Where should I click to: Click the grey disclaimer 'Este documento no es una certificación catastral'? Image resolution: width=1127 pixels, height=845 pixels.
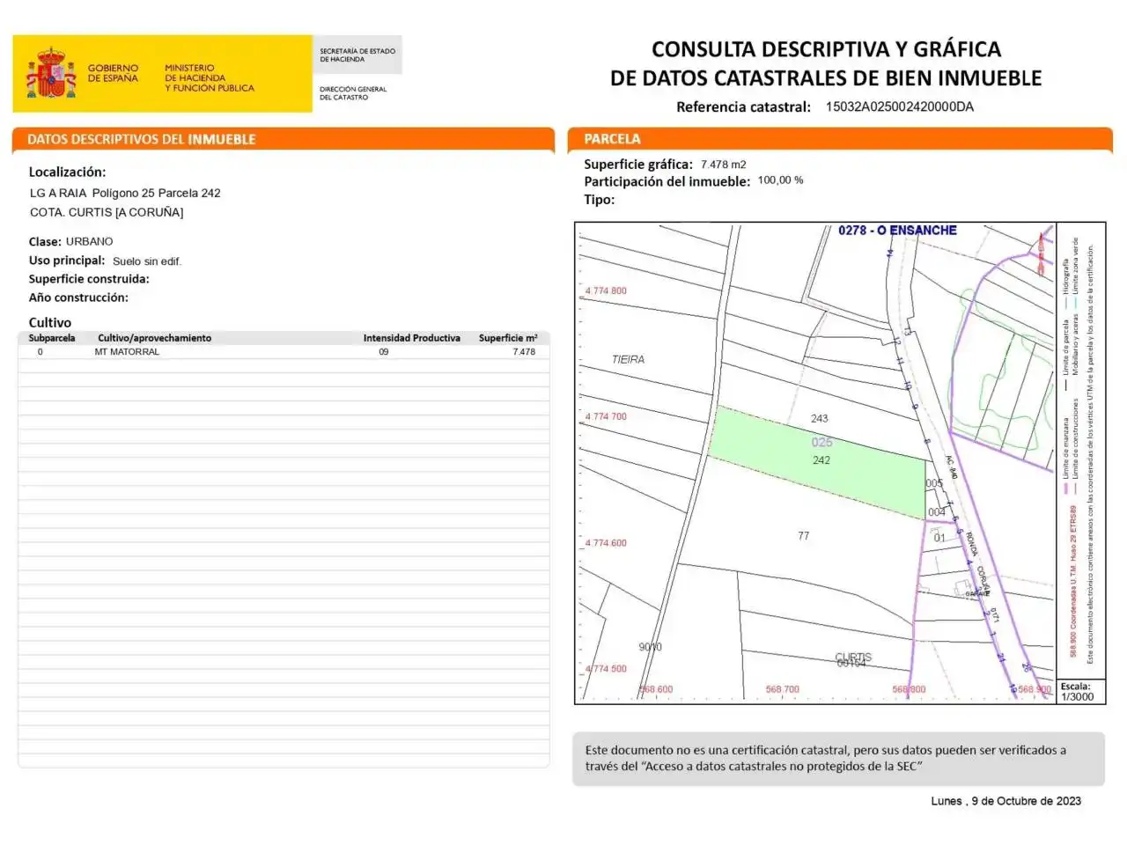pos(838,759)
